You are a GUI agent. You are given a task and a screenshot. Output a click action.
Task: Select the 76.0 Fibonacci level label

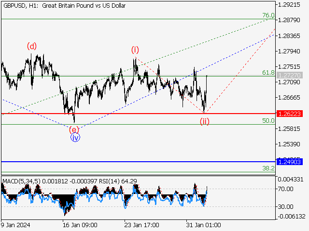coord(268,15)
